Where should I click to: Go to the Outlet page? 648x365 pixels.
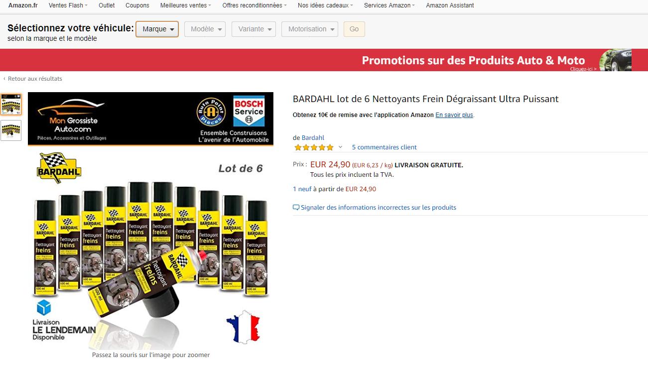point(107,5)
